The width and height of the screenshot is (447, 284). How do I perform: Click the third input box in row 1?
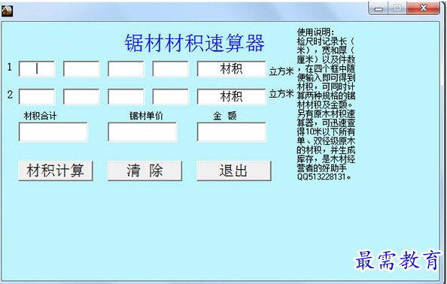coord(126,69)
